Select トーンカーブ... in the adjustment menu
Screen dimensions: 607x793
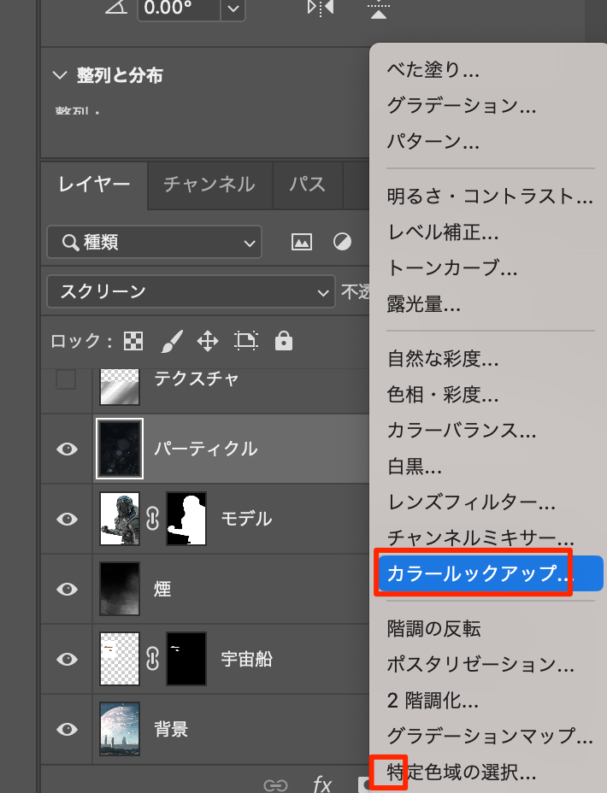coord(452,267)
